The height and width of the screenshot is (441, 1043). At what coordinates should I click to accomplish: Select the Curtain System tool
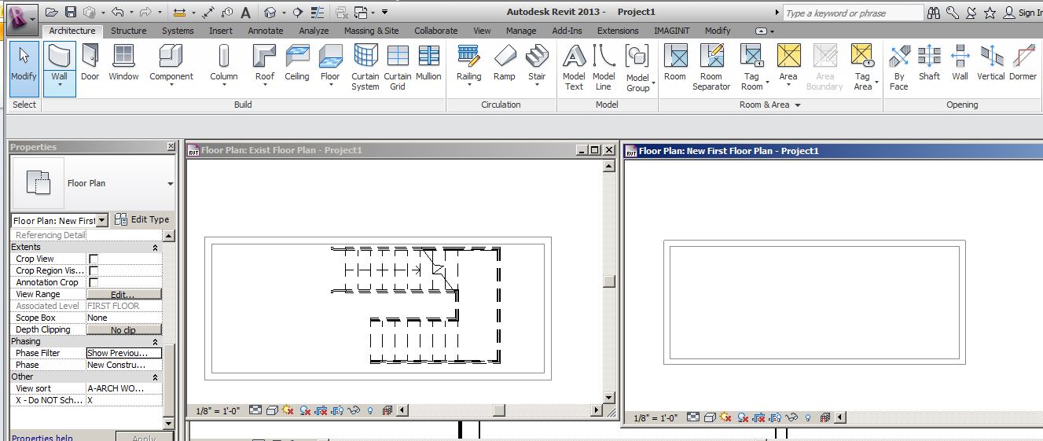pyautogui.click(x=365, y=68)
